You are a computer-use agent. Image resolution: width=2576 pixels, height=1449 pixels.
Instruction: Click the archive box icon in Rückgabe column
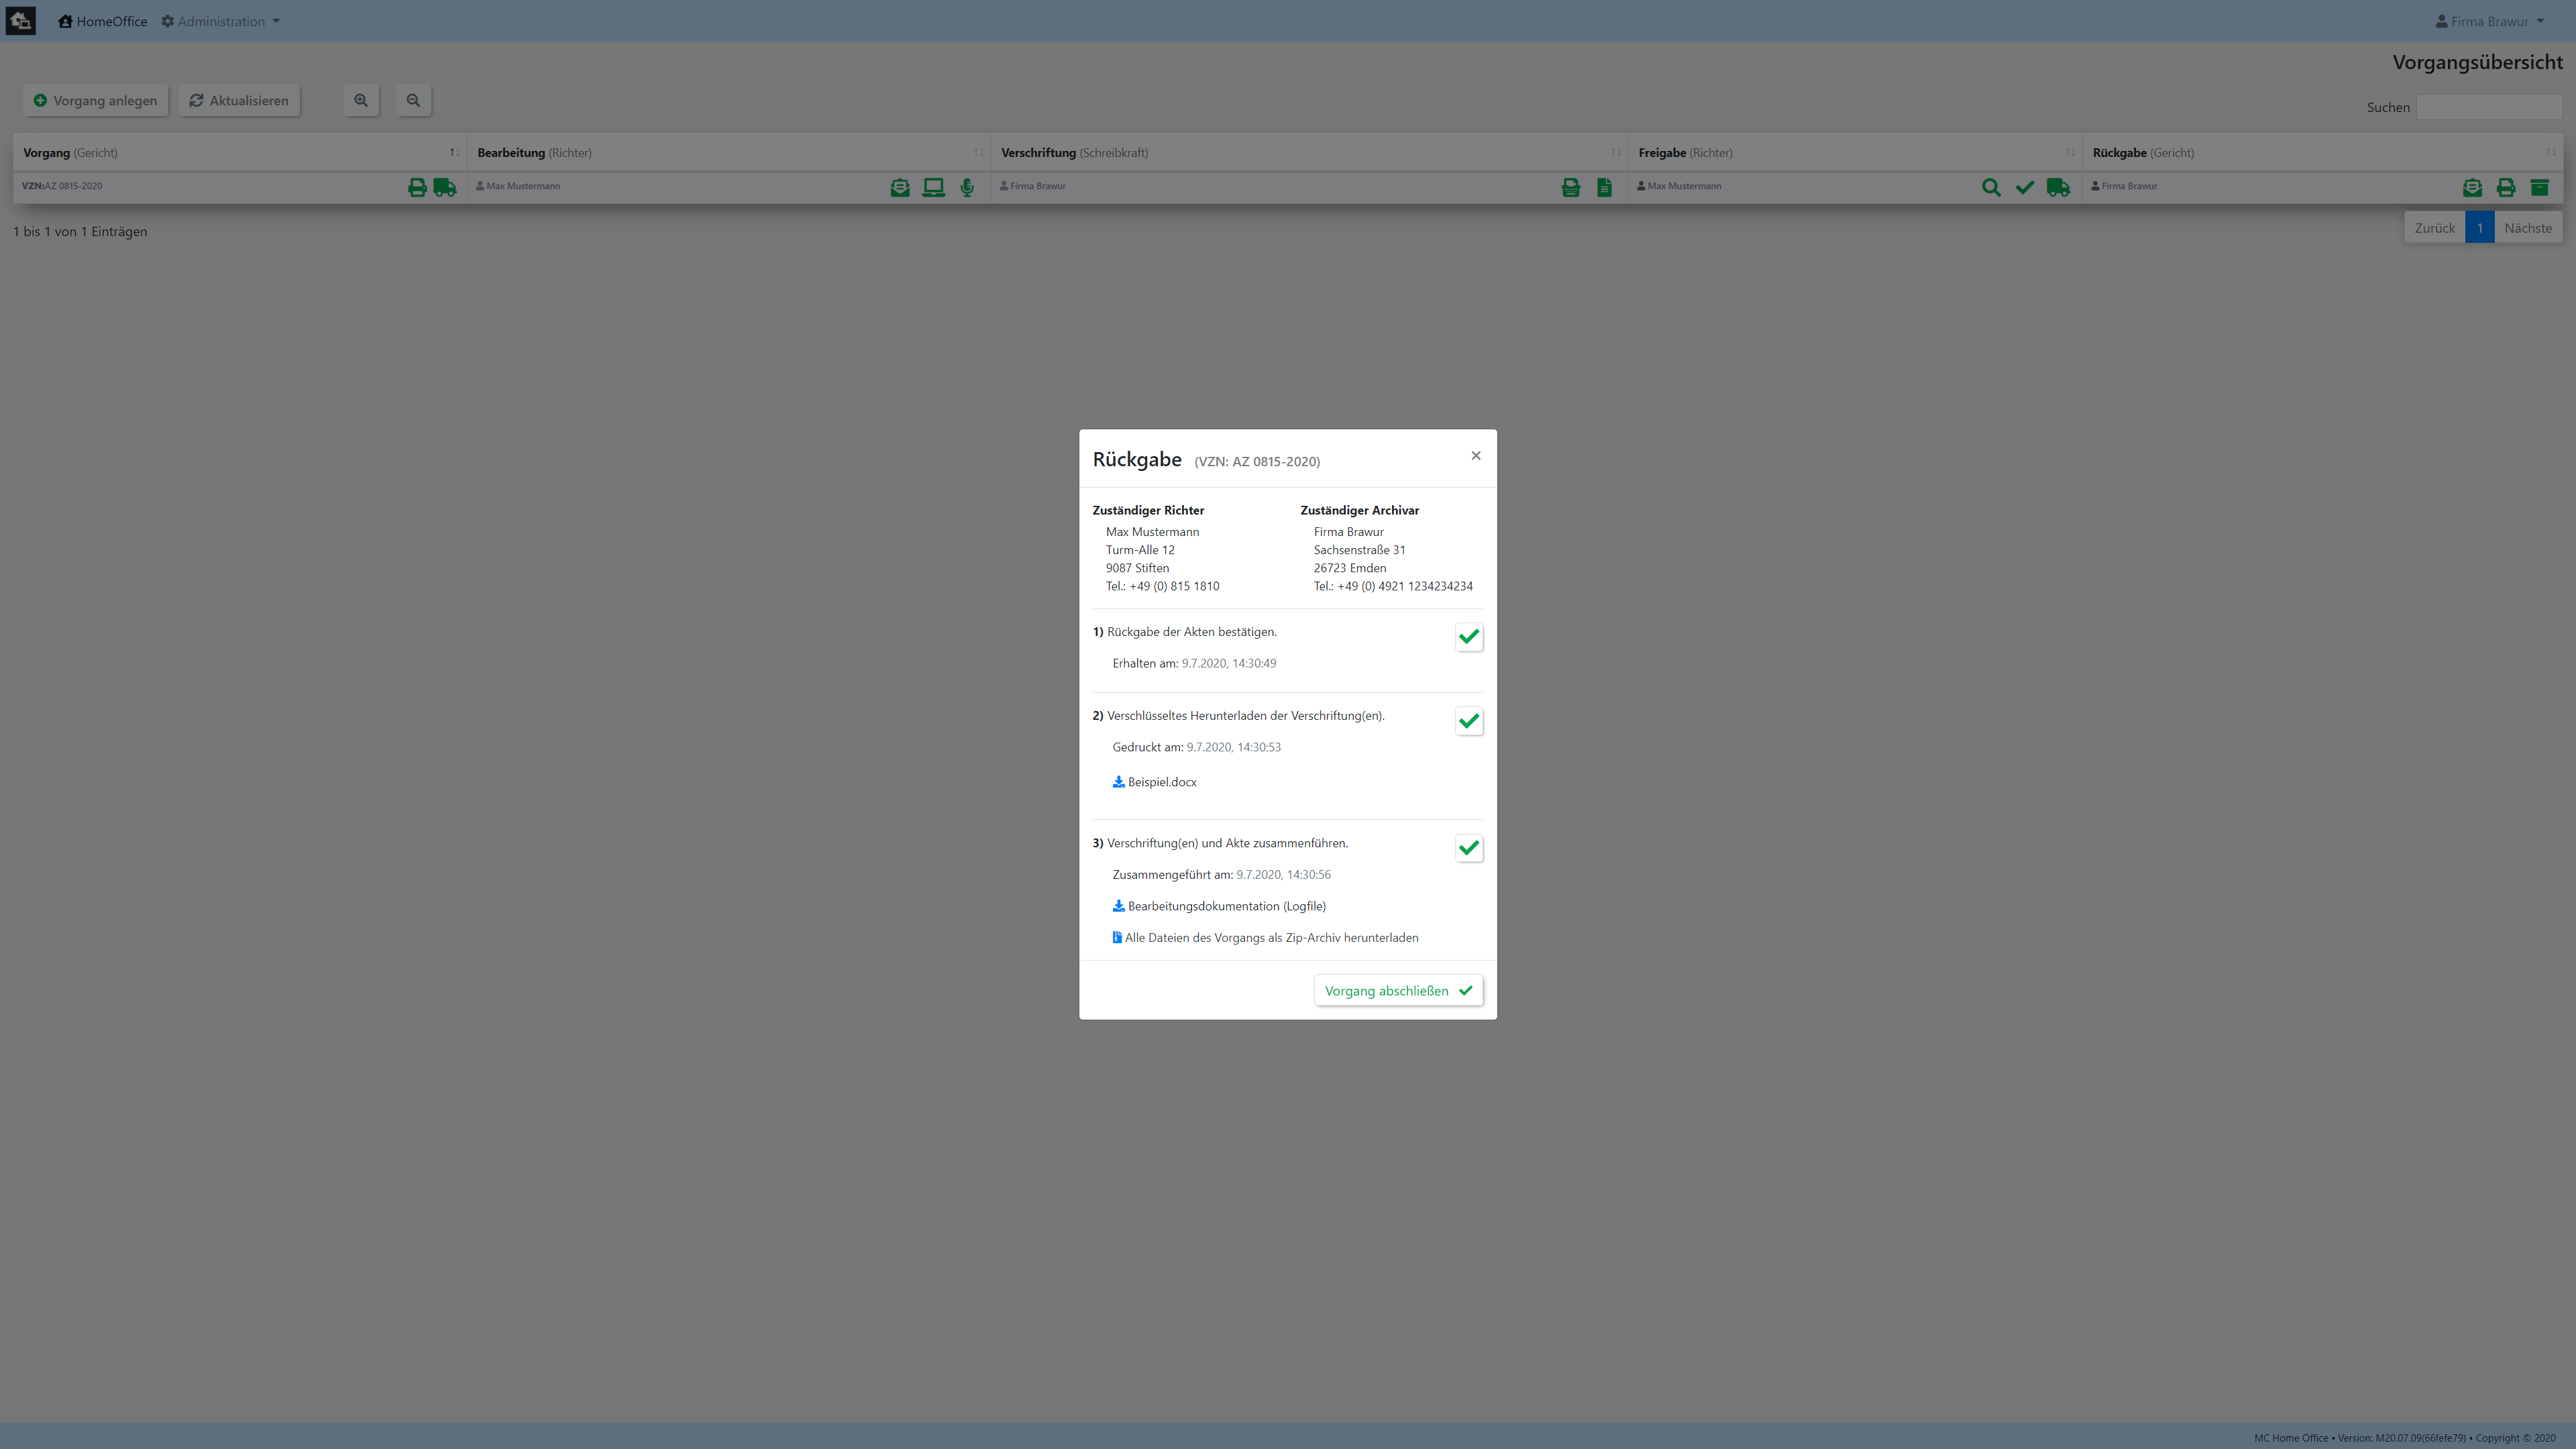click(x=2539, y=187)
